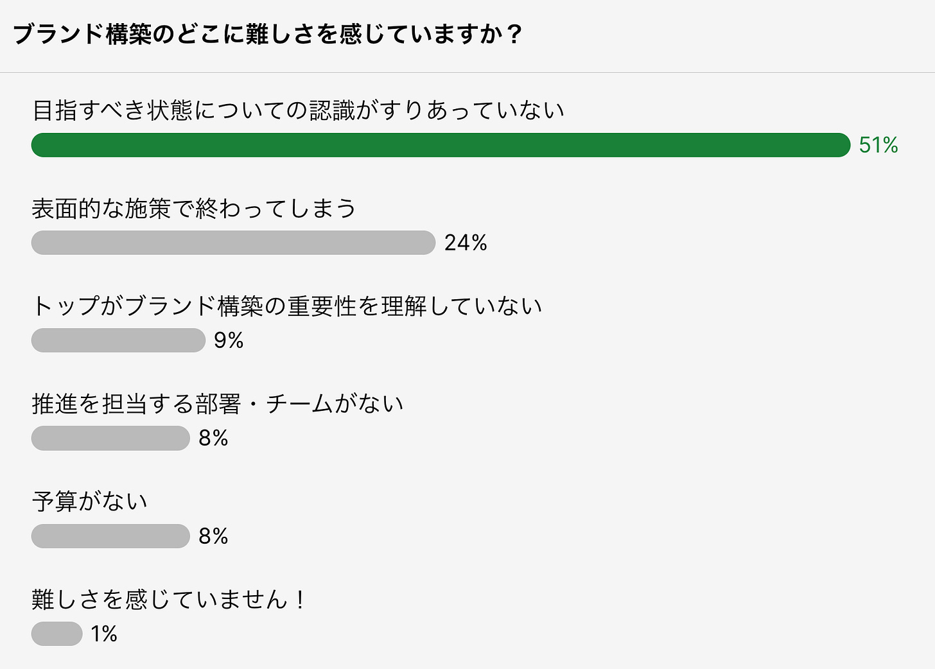This screenshot has height=669, width=935.
Task: Select option 目指すべき状態についての認識がすりあっていない
Action: click(298, 110)
